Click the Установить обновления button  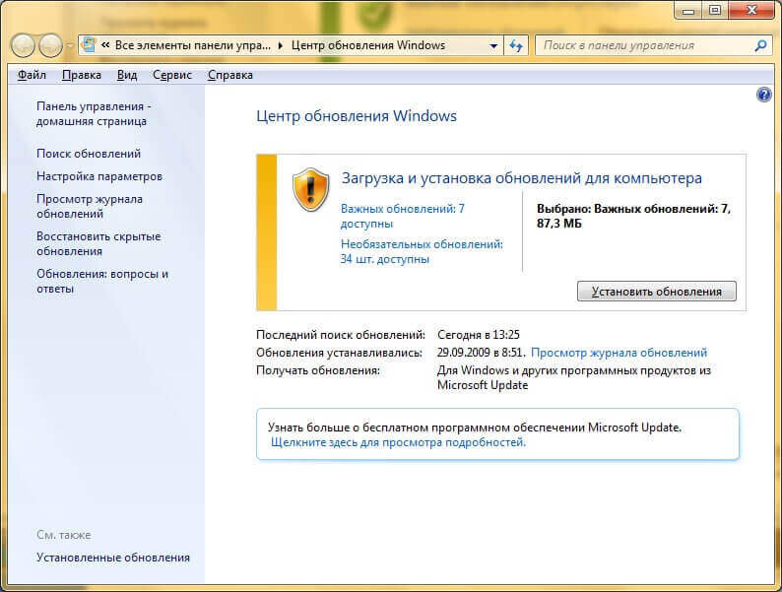point(656,292)
